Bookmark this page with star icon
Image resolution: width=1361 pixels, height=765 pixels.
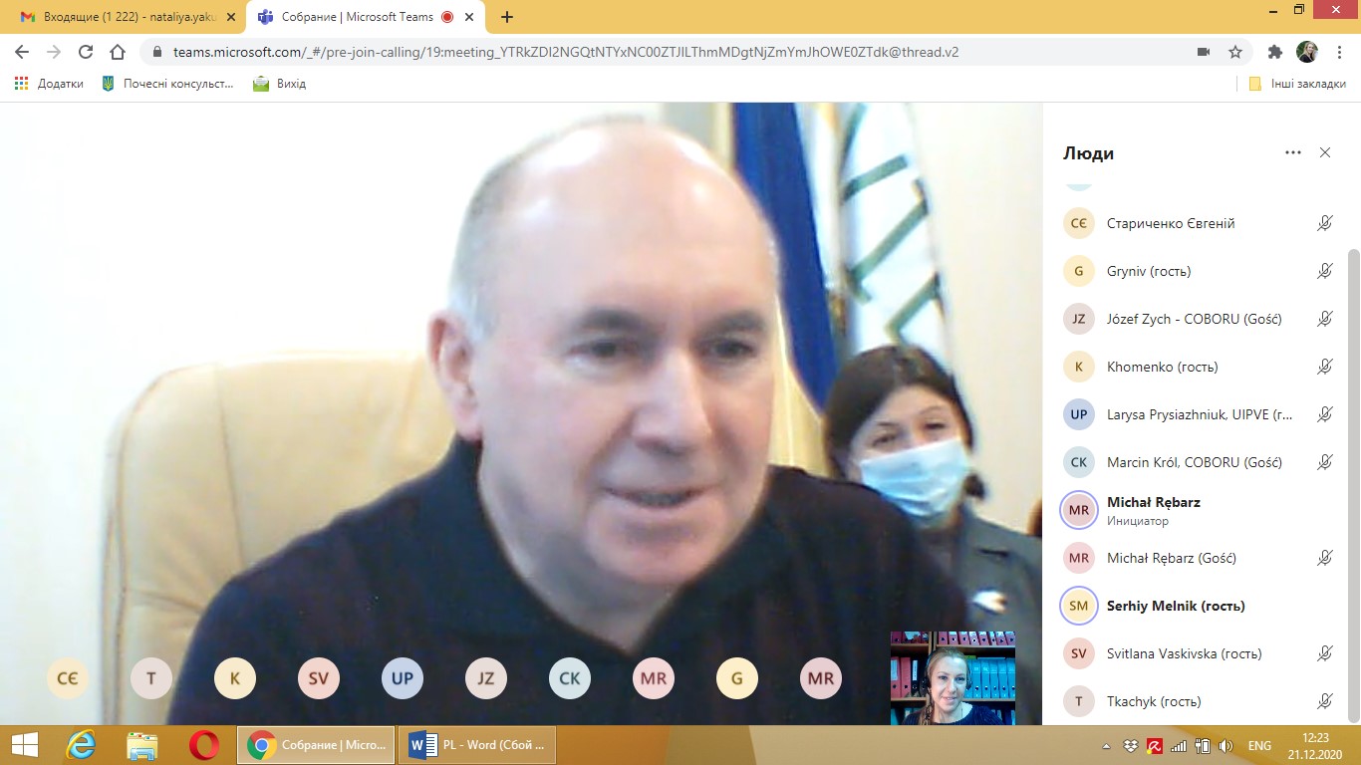coord(1235,52)
